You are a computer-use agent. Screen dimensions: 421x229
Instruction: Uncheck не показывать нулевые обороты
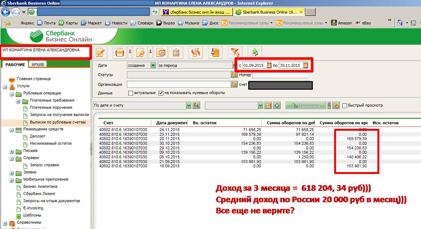[x=161, y=93]
